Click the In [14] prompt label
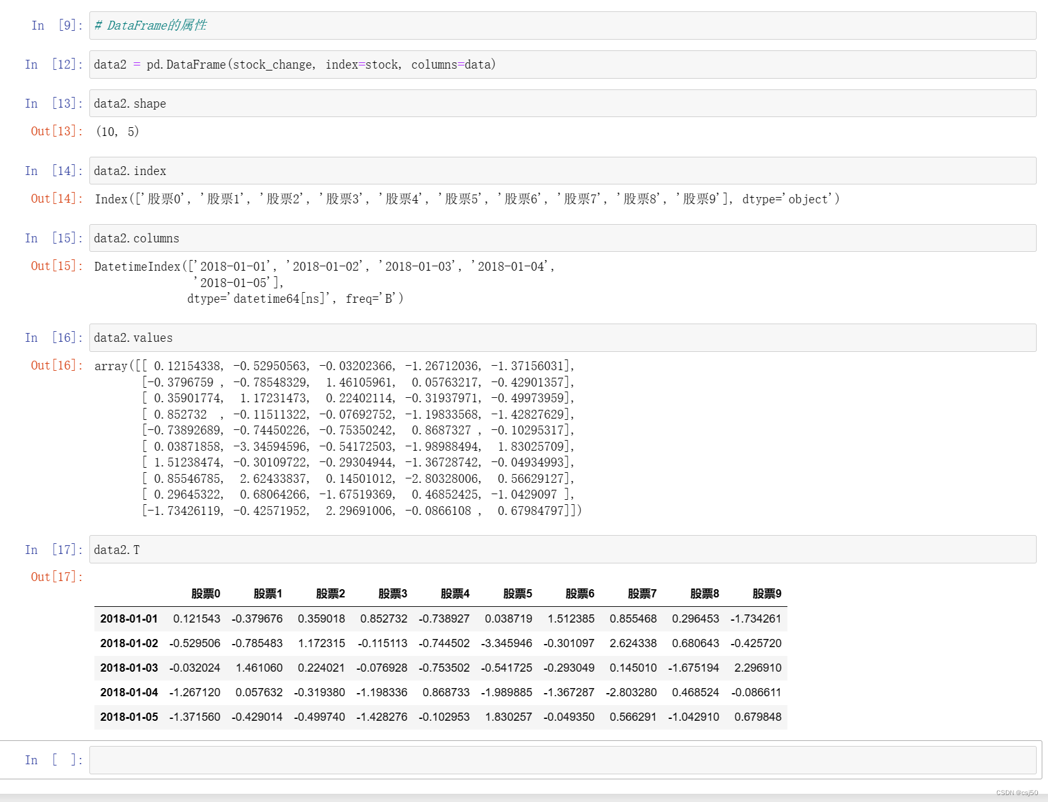 tap(54, 171)
